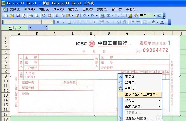Click the Merge and Center icon
The image size is (186, 121).
click(94, 22)
